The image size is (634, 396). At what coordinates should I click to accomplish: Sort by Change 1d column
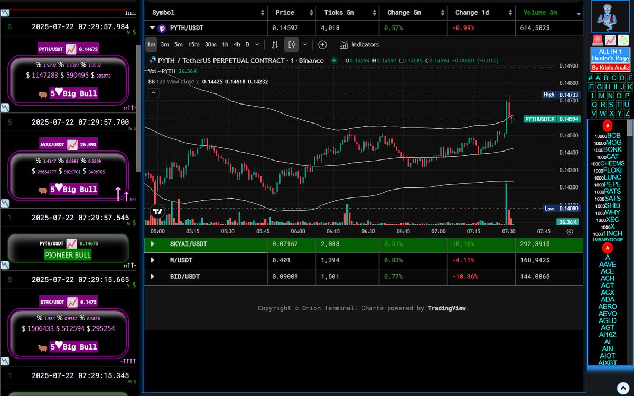(481, 12)
